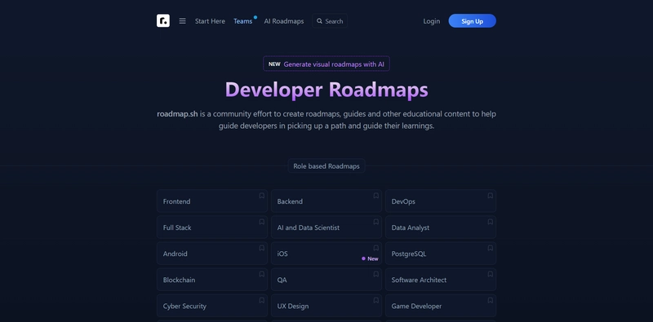The width and height of the screenshot is (653, 322).
Task: Bookmark the Blockchain roadmap
Action: [261, 274]
